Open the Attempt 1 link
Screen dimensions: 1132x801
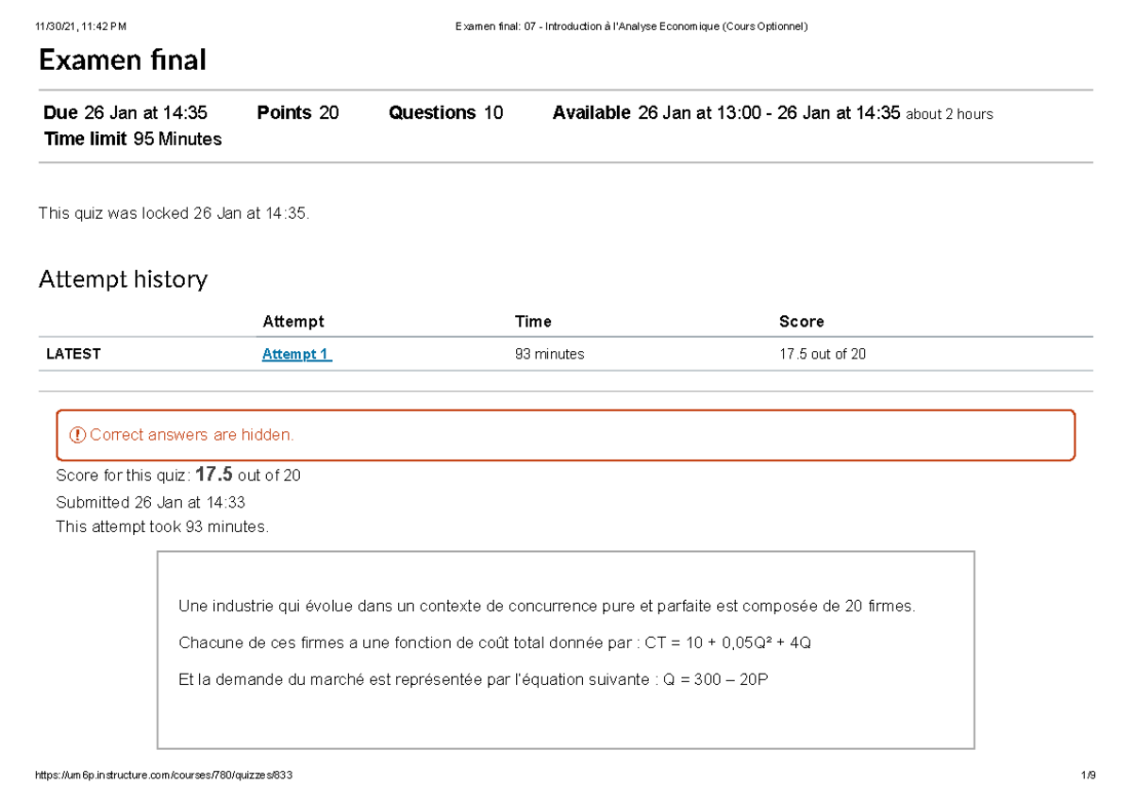tap(295, 354)
